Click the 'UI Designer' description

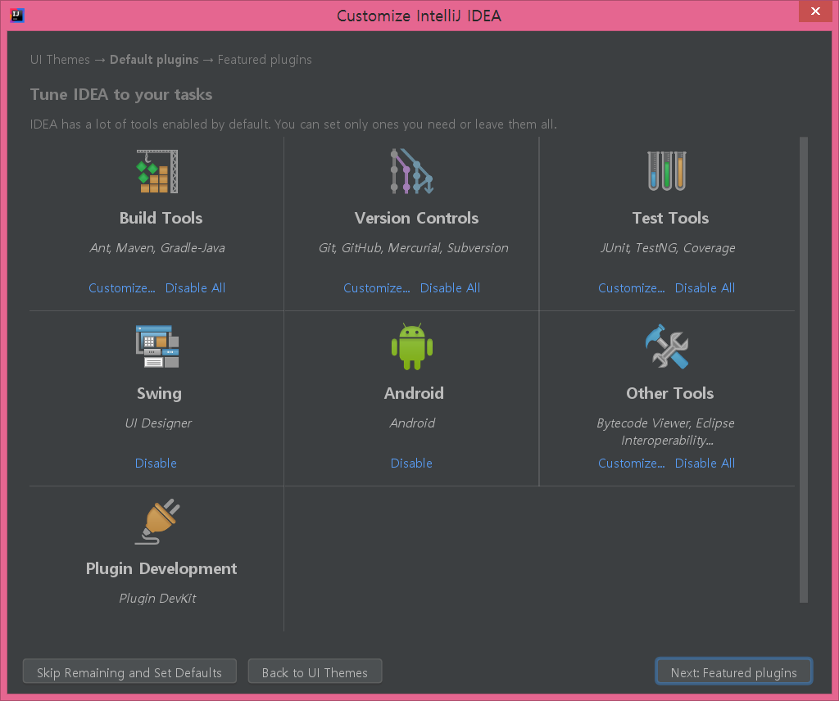(x=158, y=423)
